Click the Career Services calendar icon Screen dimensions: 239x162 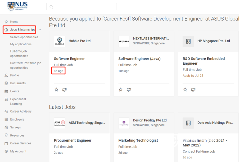click(6, 143)
